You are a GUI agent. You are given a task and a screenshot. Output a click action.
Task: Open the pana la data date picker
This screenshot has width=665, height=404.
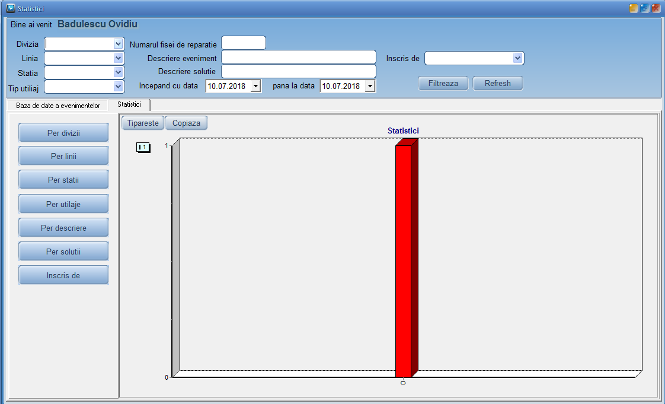(370, 86)
